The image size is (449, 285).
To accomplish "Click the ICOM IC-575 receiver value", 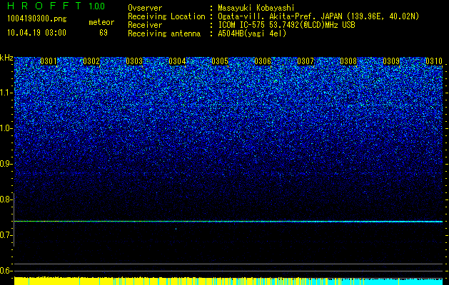I will (286, 25).
